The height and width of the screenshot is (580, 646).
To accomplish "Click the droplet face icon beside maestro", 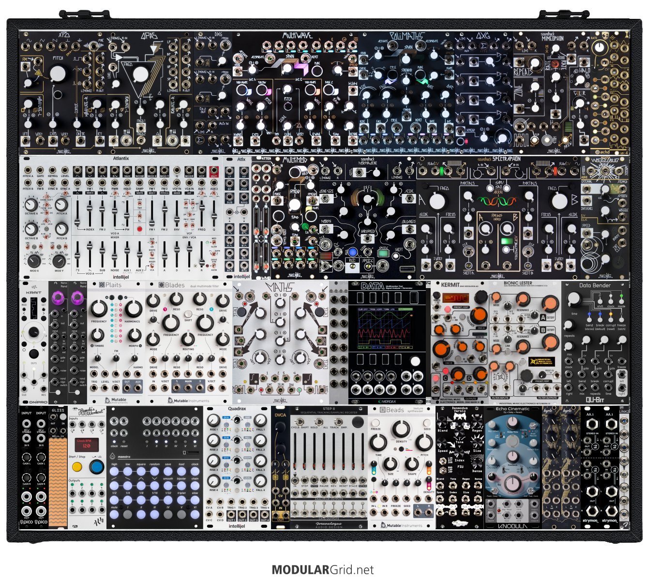I will [x=113, y=456].
